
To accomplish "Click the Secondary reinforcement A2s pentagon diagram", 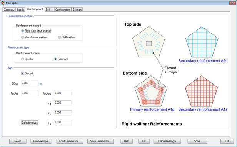I will click(x=202, y=42).
